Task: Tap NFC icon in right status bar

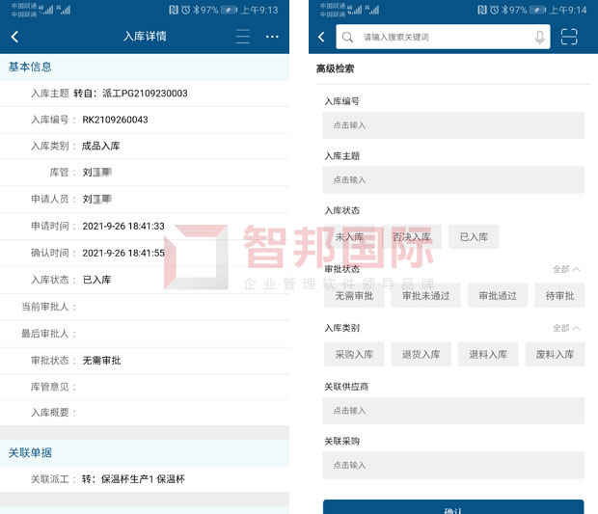Action: pyautogui.click(x=482, y=10)
